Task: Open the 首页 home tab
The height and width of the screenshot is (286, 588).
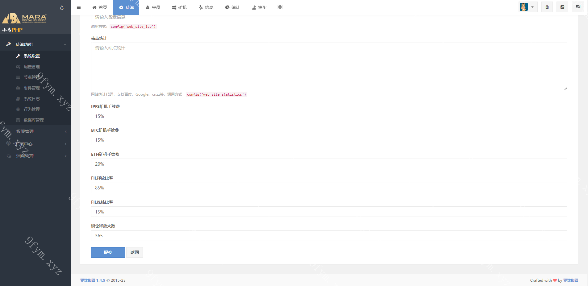Action: 100,7
